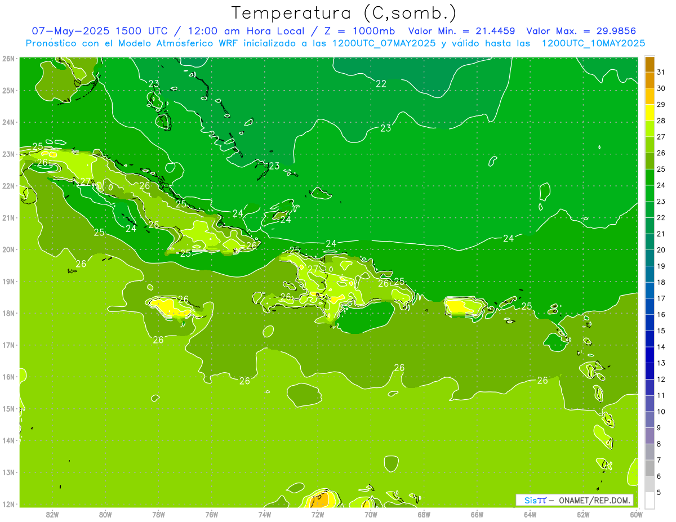This screenshot has height=522, width=676.
Task: Click the 60W longitude label
Action: tap(637, 514)
